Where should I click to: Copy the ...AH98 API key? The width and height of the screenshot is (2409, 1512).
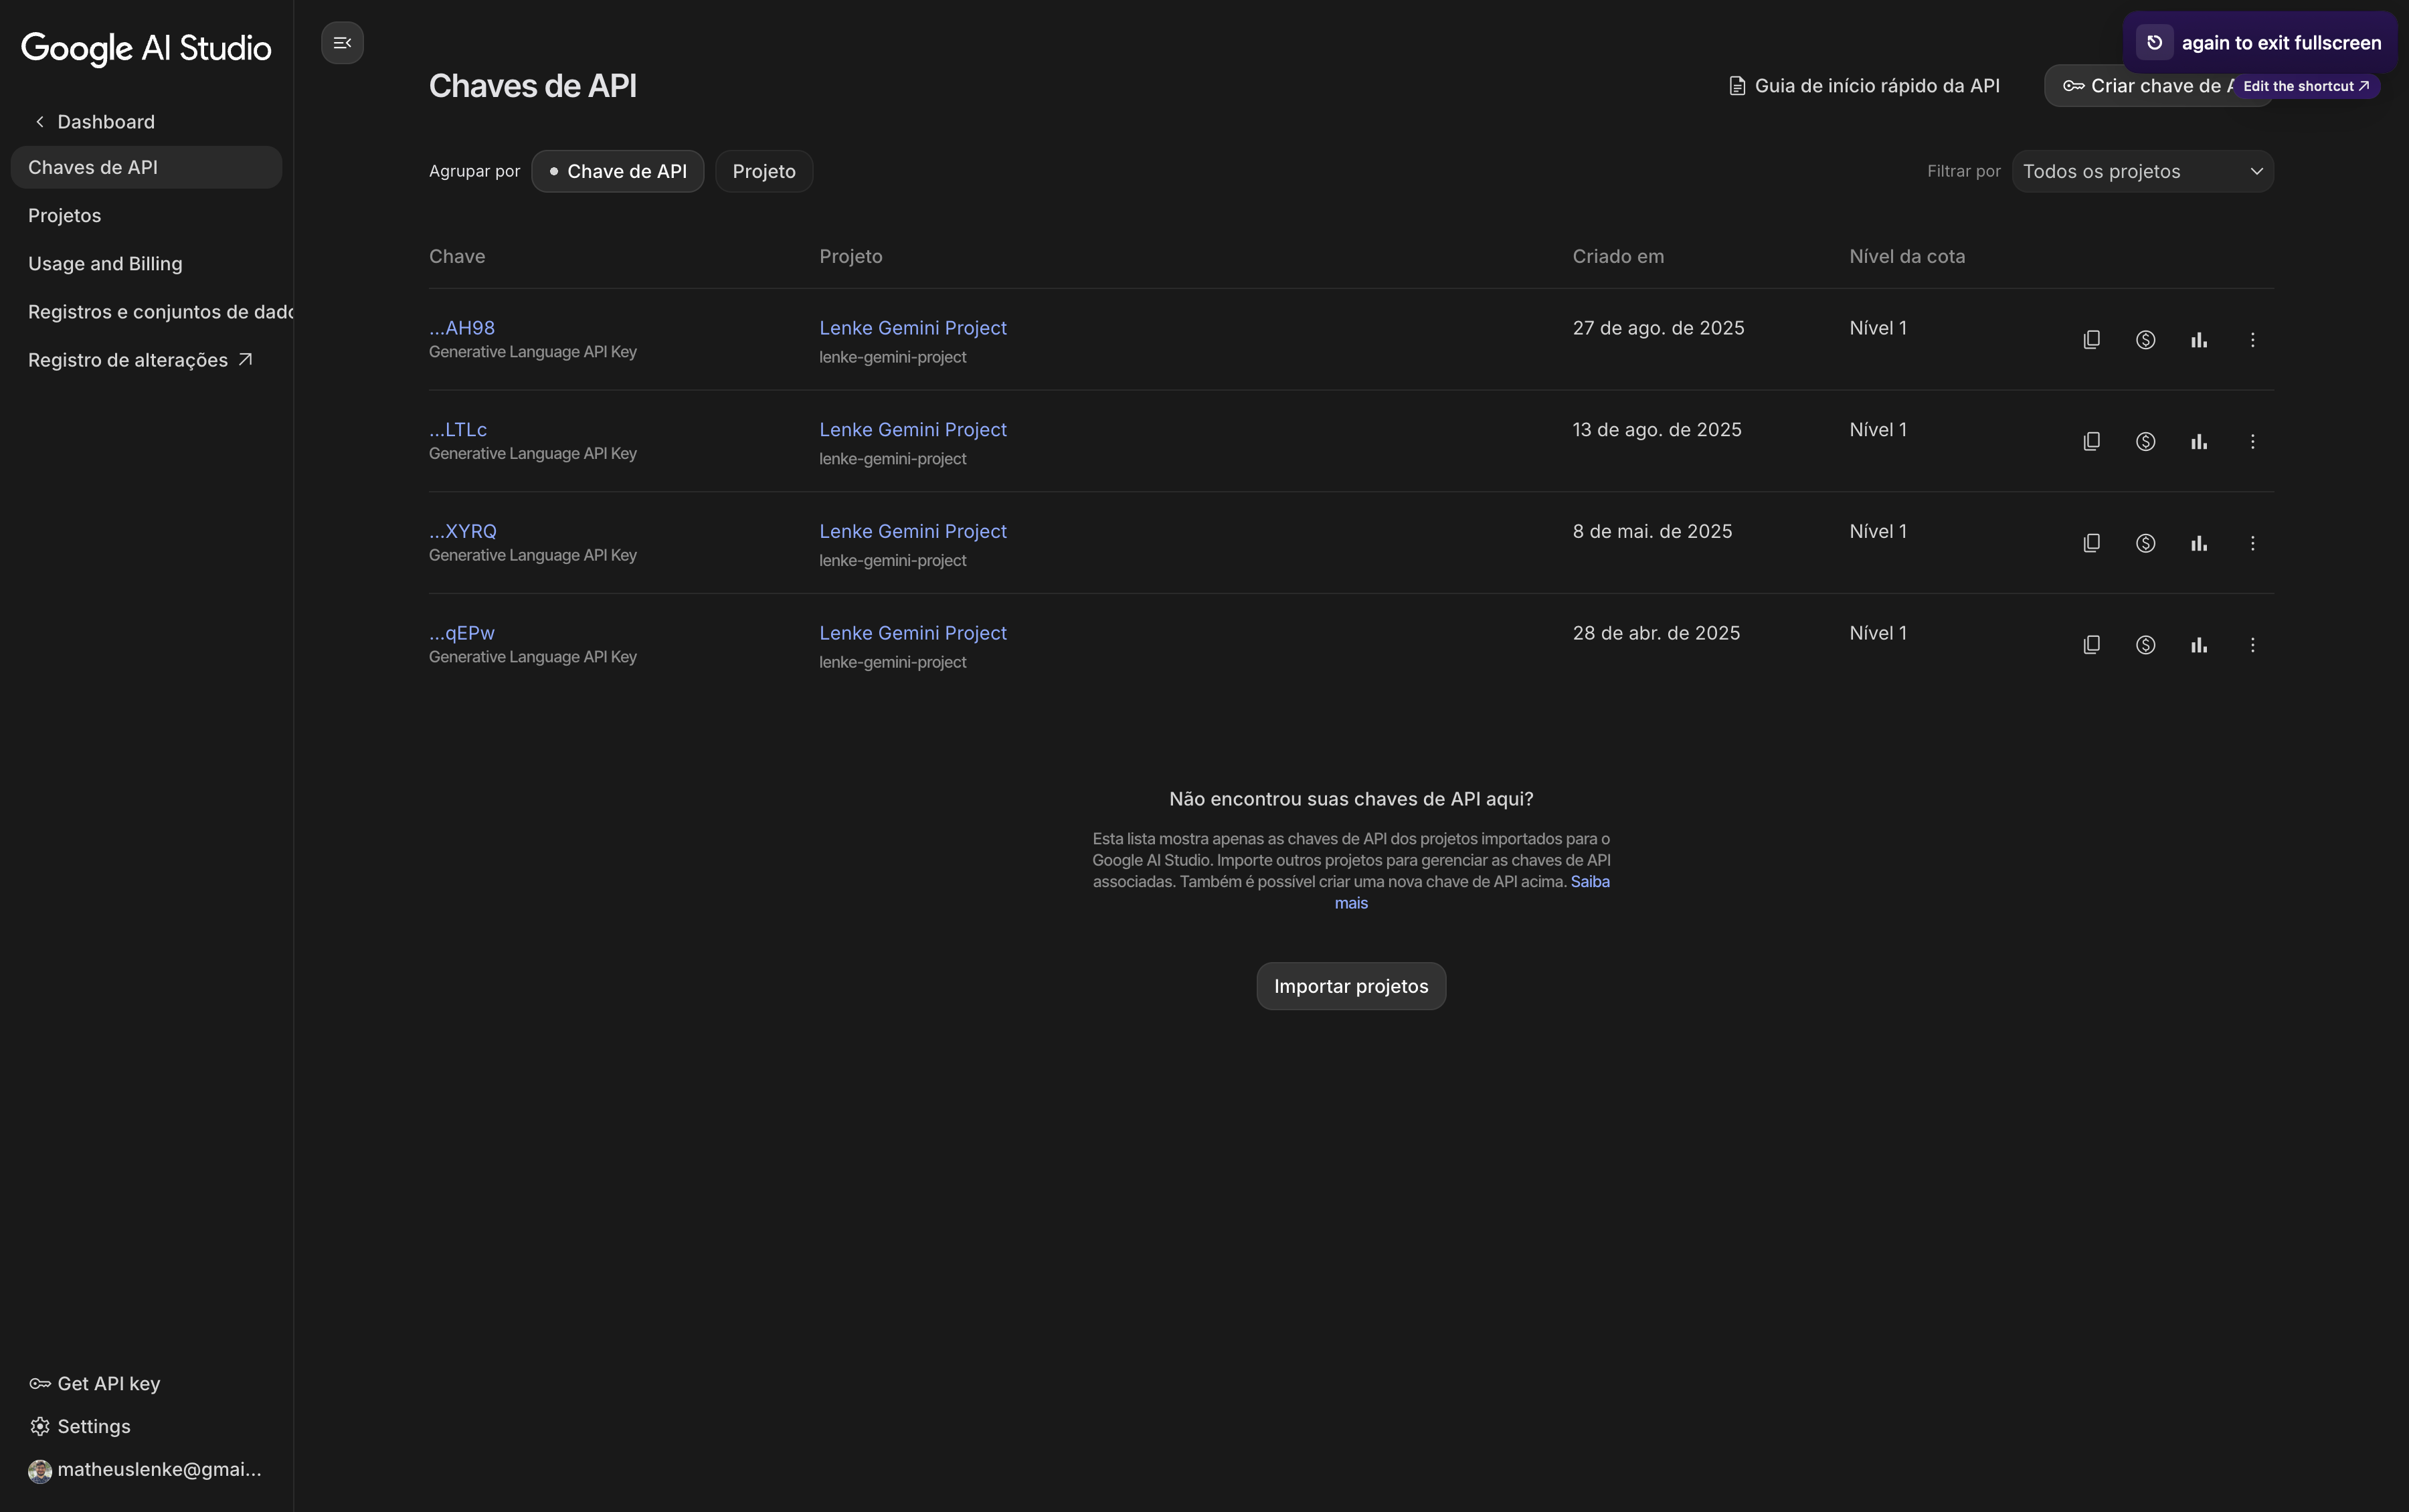(2092, 339)
